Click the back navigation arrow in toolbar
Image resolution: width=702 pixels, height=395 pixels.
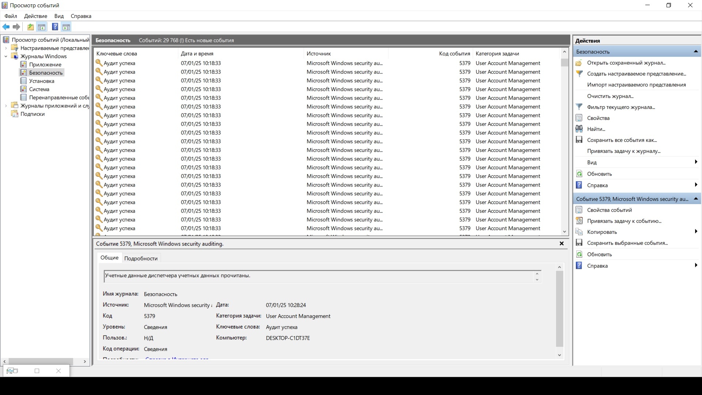tap(6, 27)
